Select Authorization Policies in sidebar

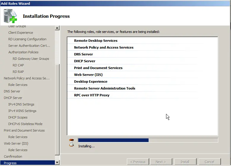23,52
